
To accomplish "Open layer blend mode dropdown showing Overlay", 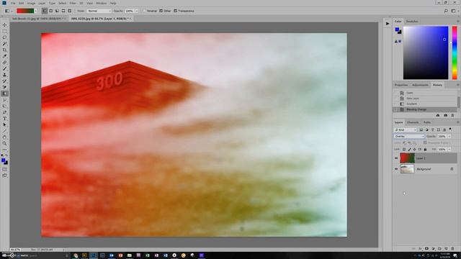I will (409, 137).
